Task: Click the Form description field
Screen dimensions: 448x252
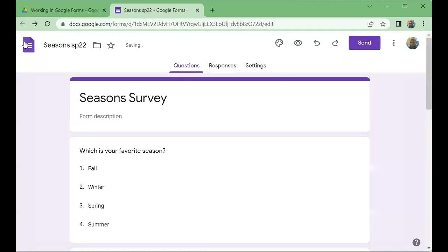Action: point(101,116)
